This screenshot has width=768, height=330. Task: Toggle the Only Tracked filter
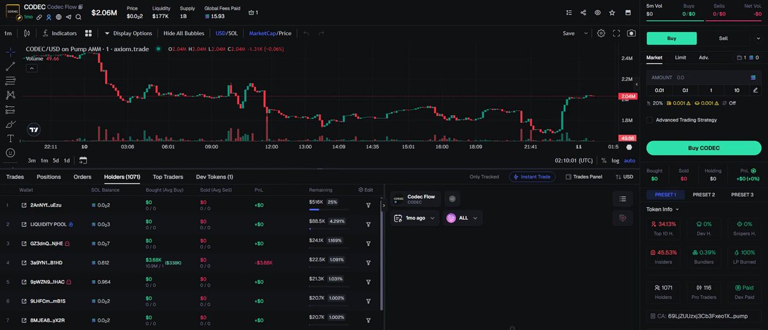484,177
